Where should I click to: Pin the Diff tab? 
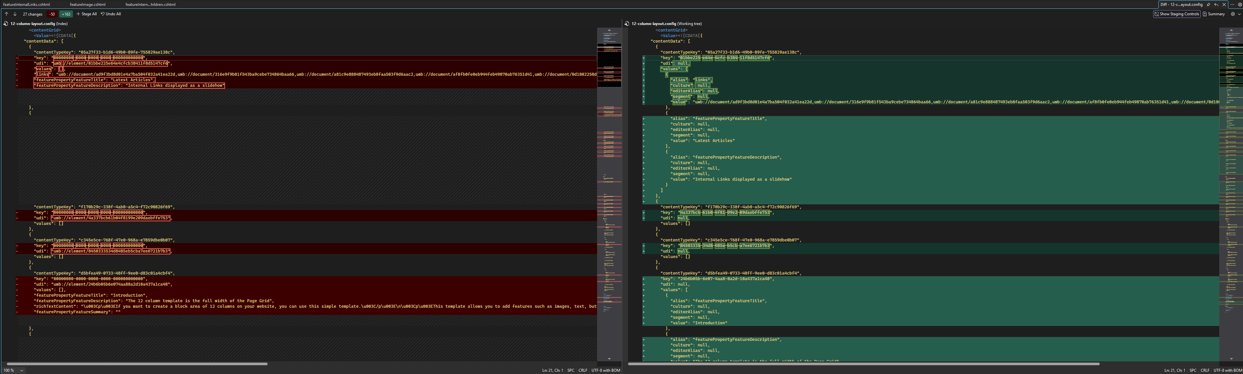click(x=1208, y=4)
